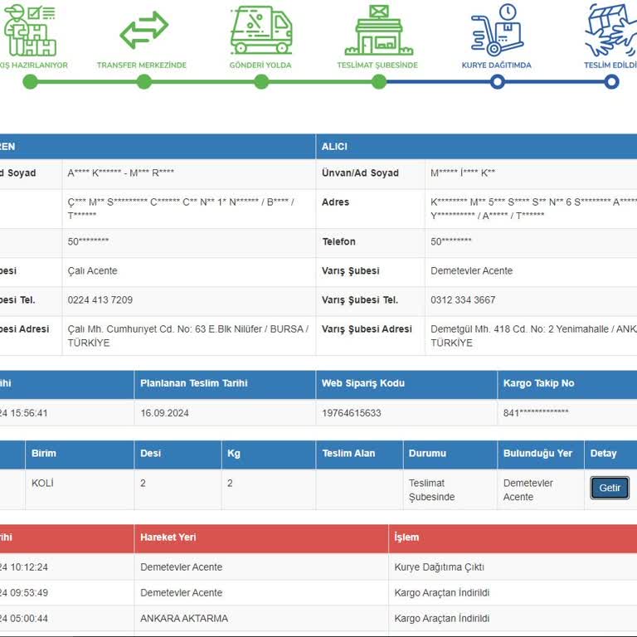Click the Teslimat Şubesinde progress dot
Image resolution: width=637 pixels, height=637 pixels.
tap(379, 81)
